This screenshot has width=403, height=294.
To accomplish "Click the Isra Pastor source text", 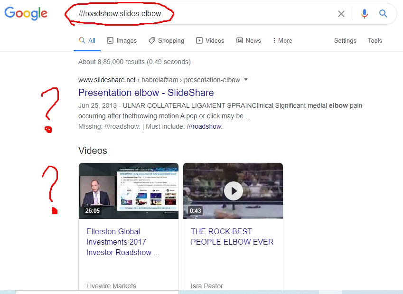I will point(206,286).
